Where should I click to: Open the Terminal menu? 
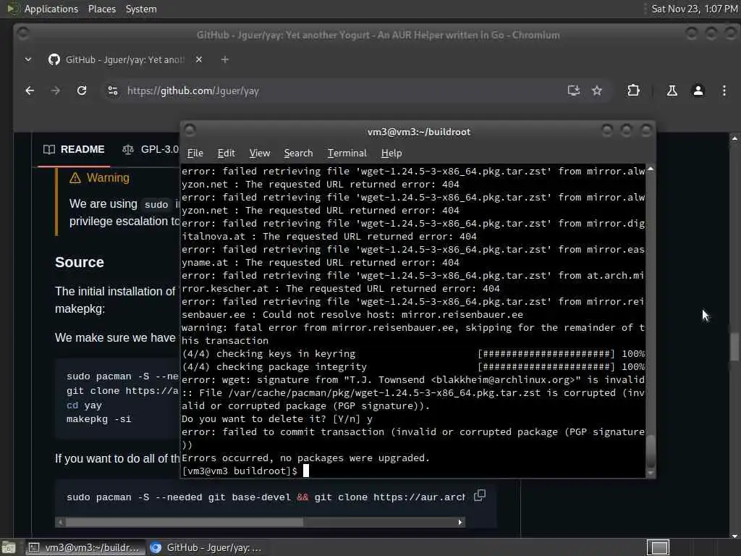pos(347,153)
